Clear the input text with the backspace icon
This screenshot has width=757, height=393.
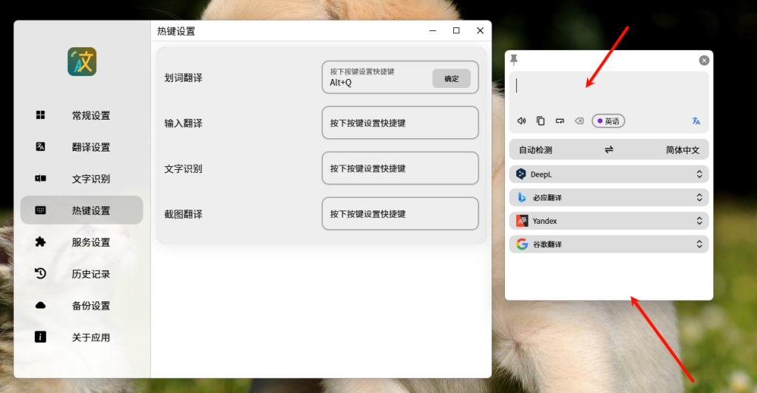pyautogui.click(x=579, y=121)
